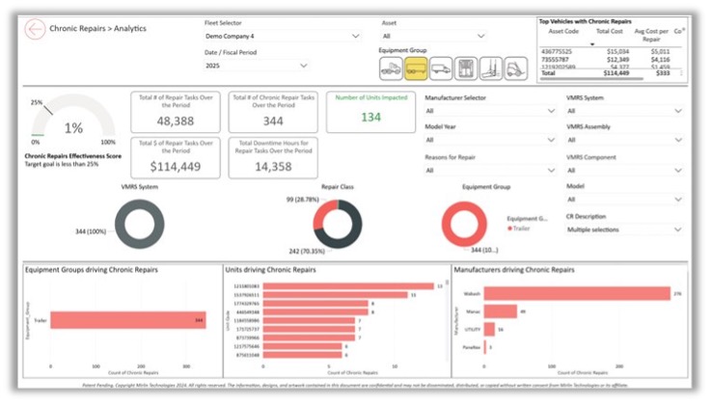The width and height of the screenshot is (711, 405).
Task: Expand the Date / Fiscal Period dropdown
Action: (x=258, y=66)
